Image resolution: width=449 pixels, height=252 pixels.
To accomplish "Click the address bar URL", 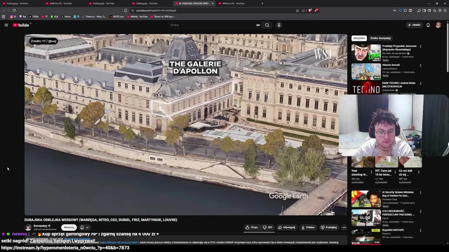I will (x=156, y=10).
